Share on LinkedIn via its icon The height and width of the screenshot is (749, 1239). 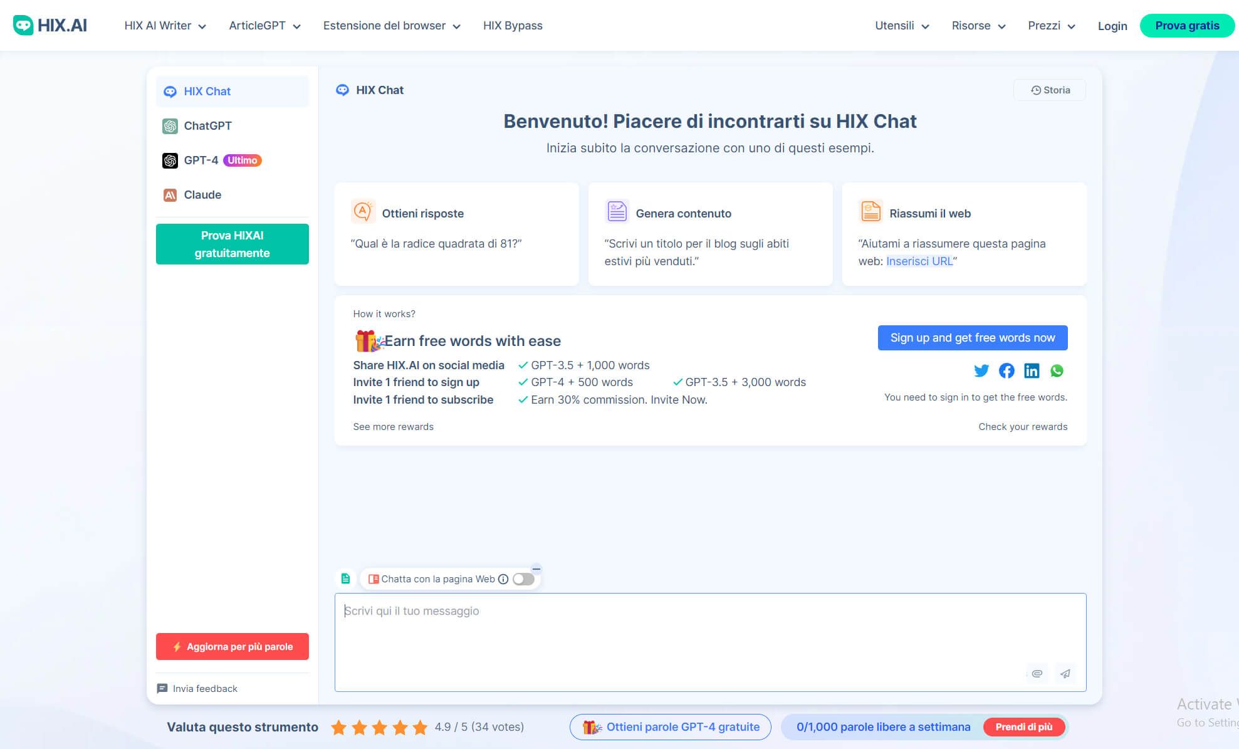pyautogui.click(x=1032, y=370)
